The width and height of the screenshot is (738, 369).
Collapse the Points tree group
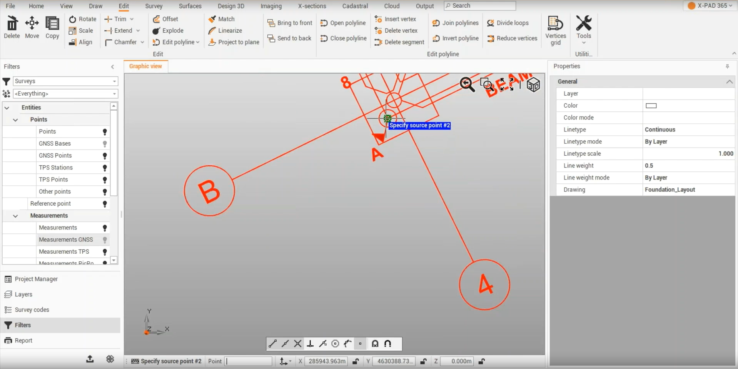click(x=15, y=120)
